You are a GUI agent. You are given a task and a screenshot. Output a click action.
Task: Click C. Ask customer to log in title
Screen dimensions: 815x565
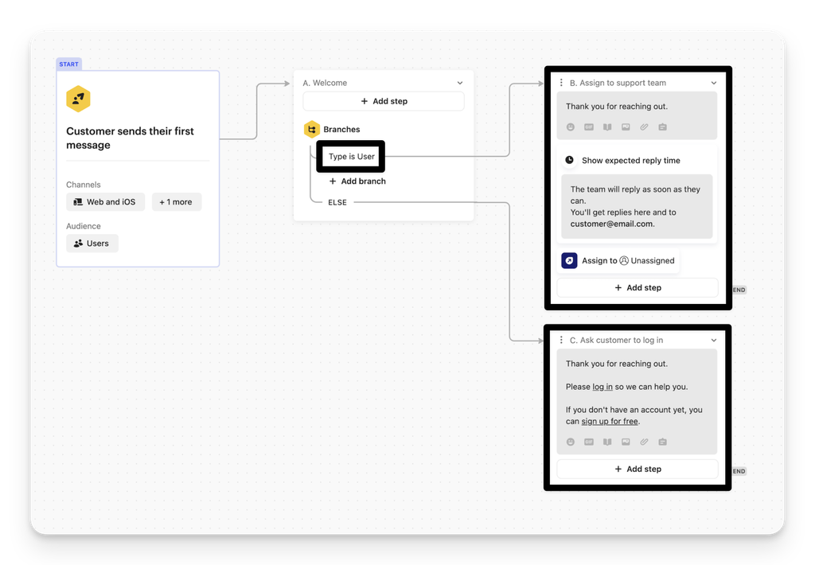point(617,340)
